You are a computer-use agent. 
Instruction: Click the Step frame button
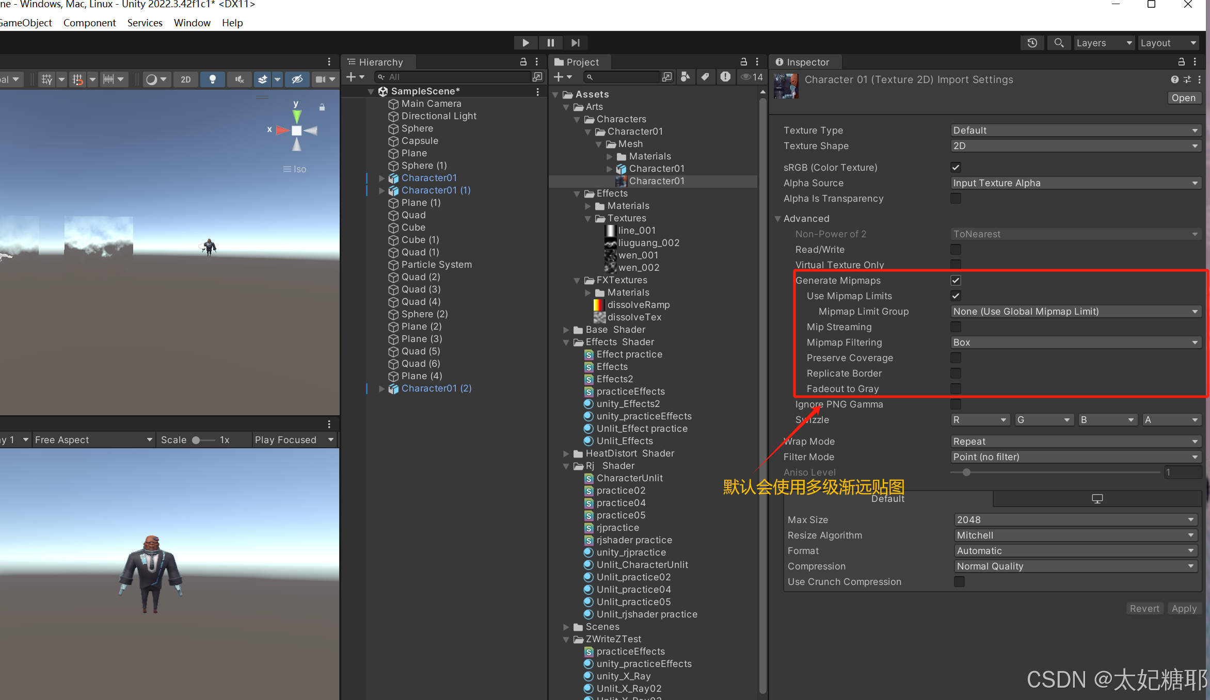(575, 43)
